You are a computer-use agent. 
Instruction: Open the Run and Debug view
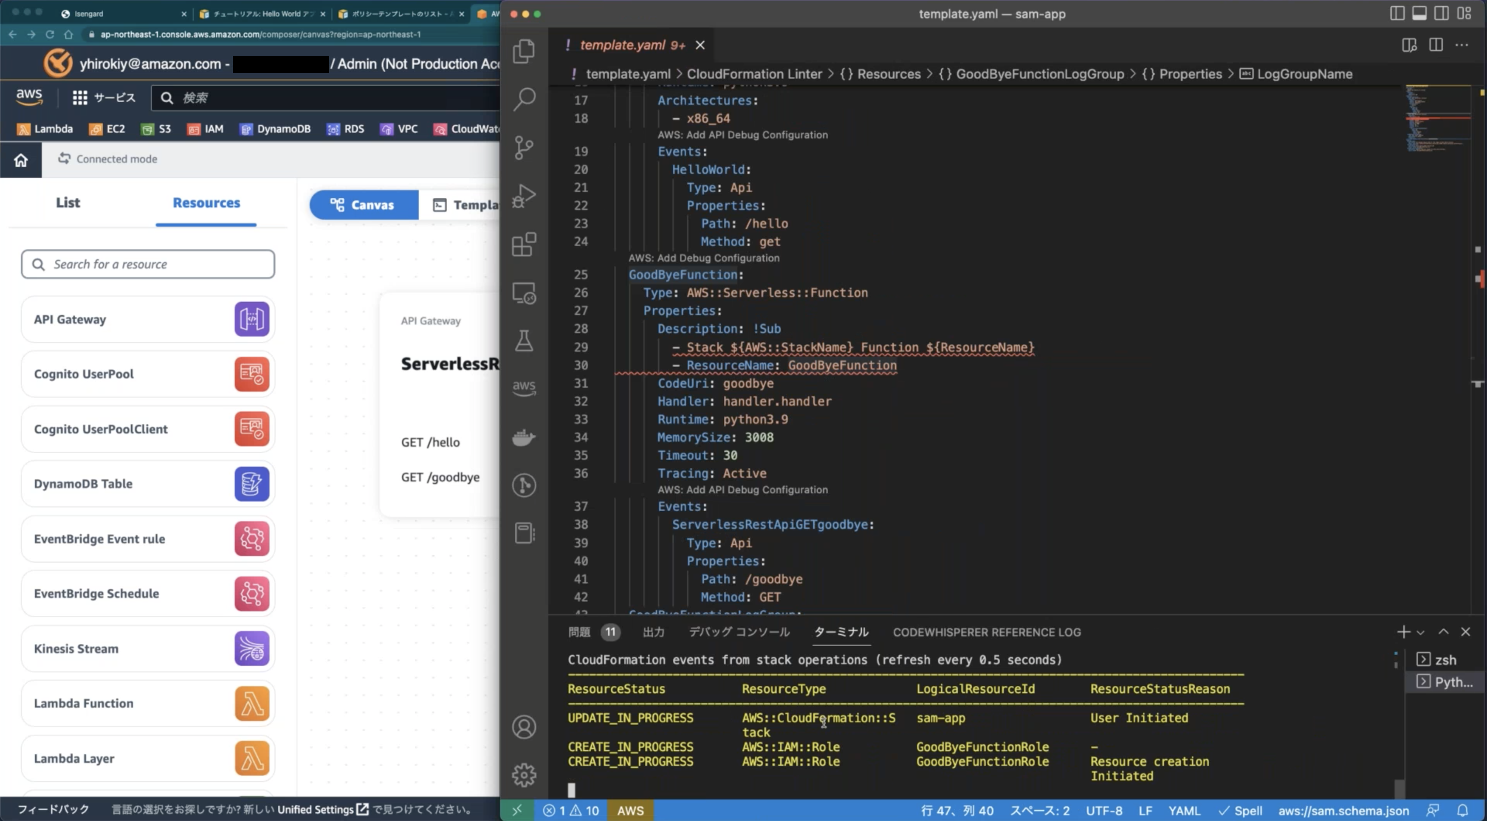click(x=524, y=196)
